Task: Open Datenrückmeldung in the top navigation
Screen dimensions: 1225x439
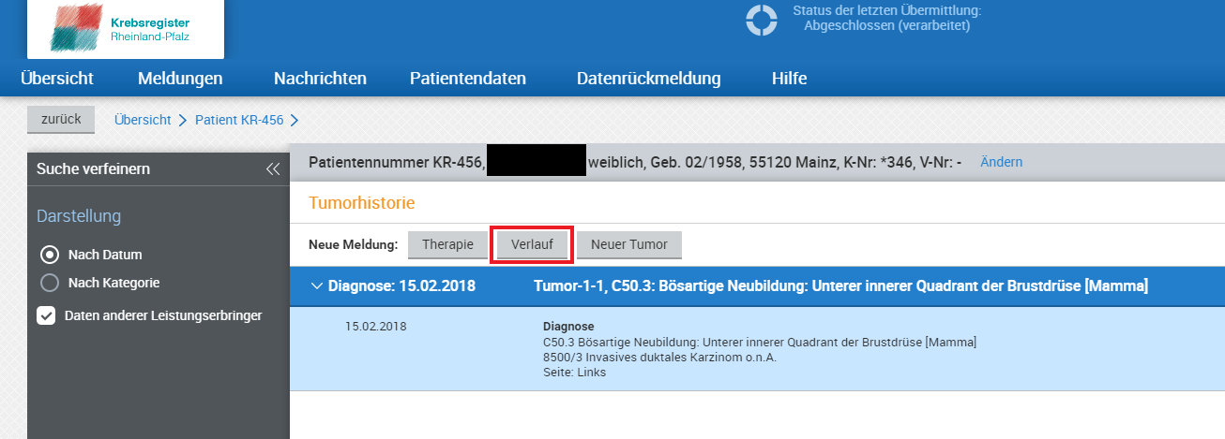Action: (x=648, y=79)
